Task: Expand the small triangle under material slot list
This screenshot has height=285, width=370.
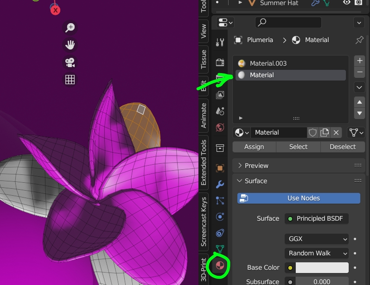Action: 241,118
